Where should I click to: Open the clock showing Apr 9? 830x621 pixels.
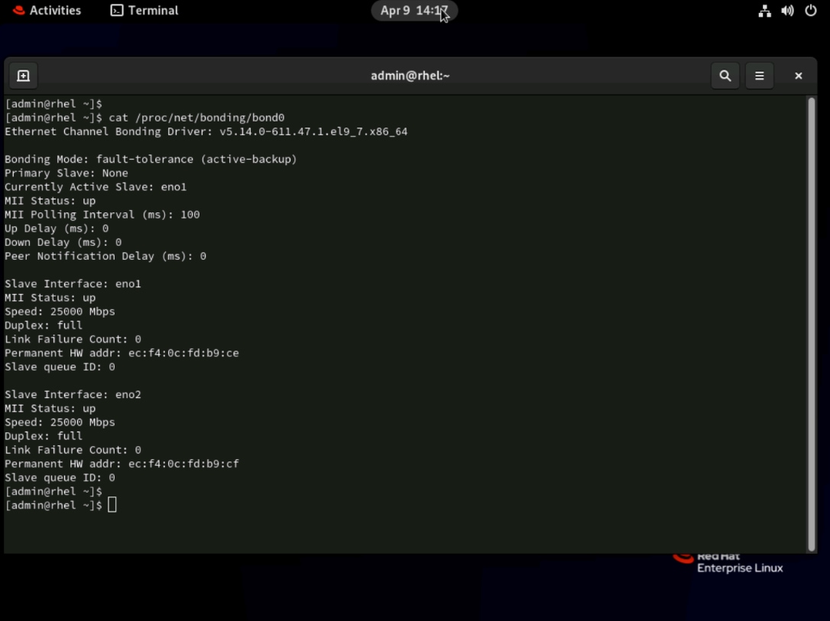[414, 11]
